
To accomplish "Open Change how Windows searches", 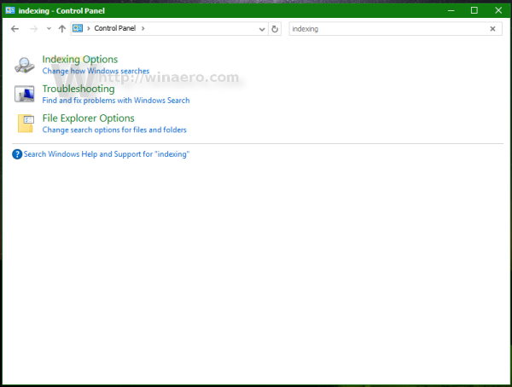I will [96, 71].
